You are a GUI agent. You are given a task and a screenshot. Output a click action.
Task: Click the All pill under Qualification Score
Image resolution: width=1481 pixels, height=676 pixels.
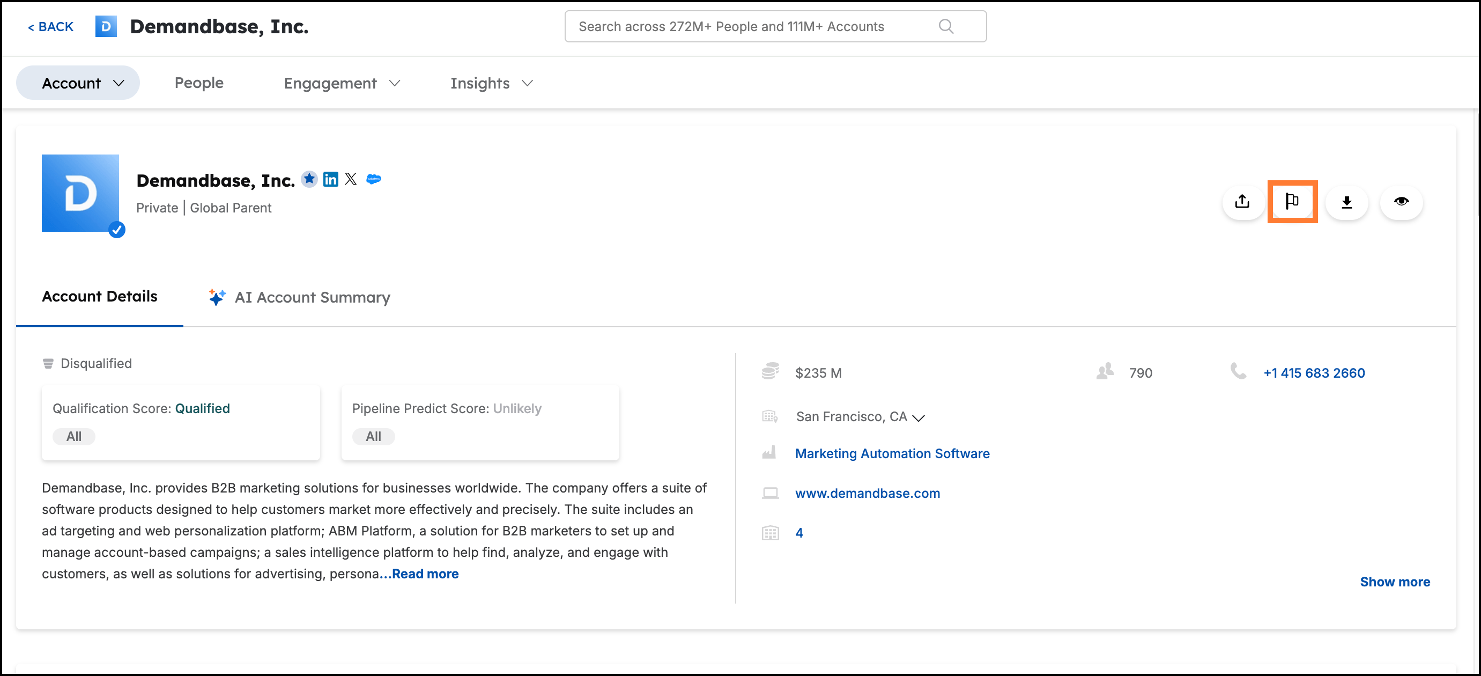pyautogui.click(x=73, y=437)
